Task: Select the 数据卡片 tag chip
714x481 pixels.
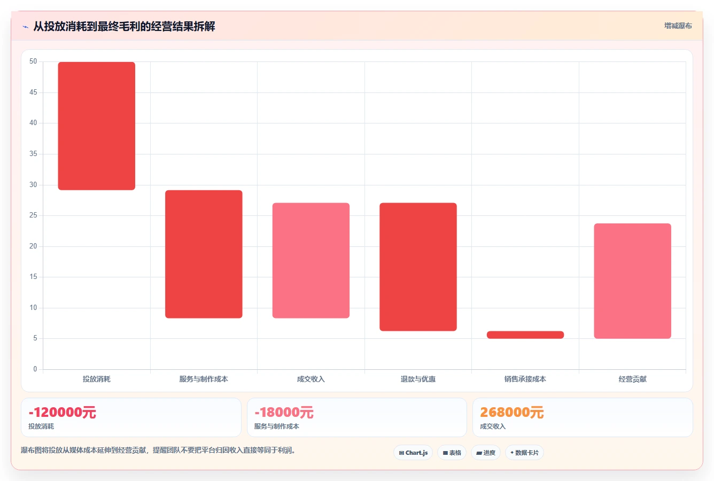Action: [524, 453]
